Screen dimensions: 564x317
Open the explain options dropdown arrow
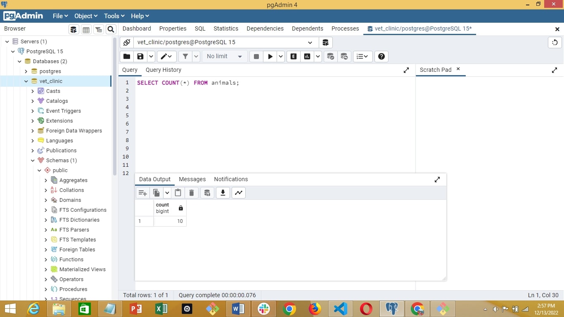[318, 57]
